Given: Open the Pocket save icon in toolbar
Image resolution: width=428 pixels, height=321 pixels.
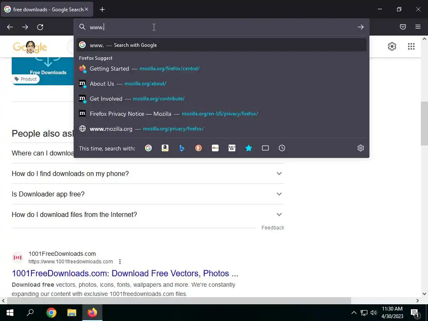Looking at the screenshot, I should click(403, 27).
